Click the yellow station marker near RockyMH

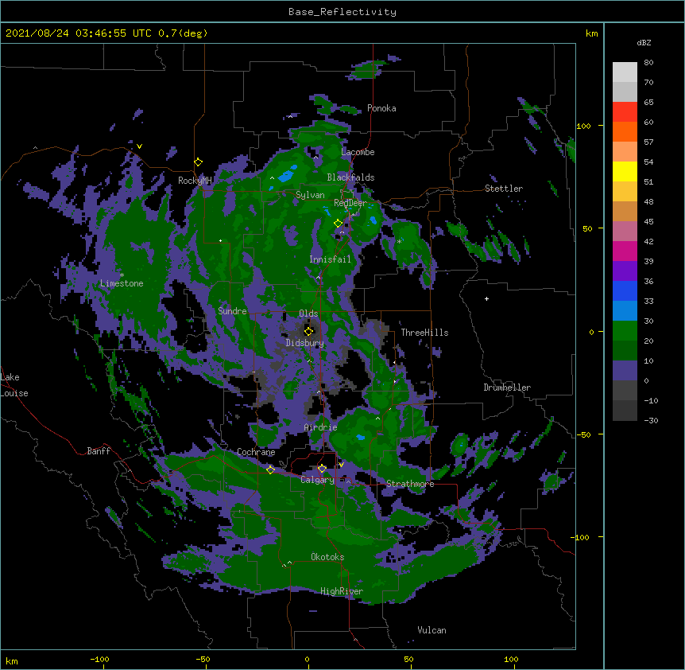199,162
